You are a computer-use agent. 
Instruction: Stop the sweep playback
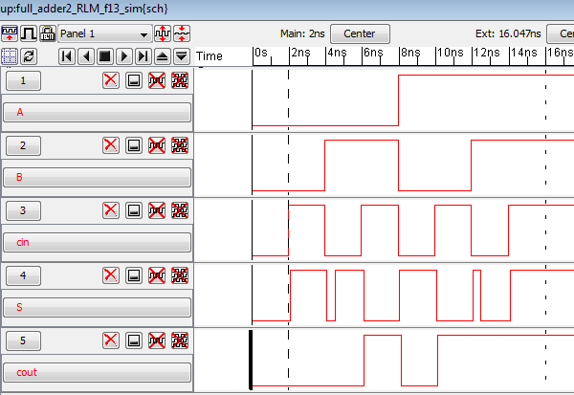[105, 56]
